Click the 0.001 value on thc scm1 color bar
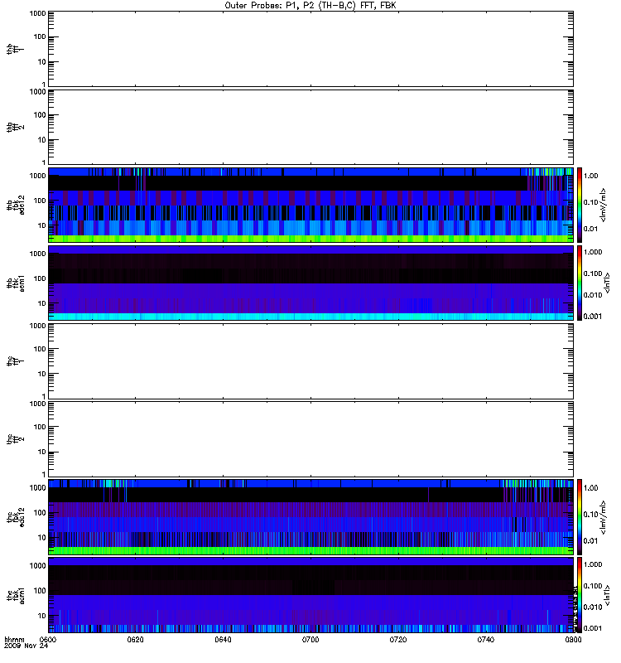The width and height of the screenshot is (621, 663). [x=593, y=628]
